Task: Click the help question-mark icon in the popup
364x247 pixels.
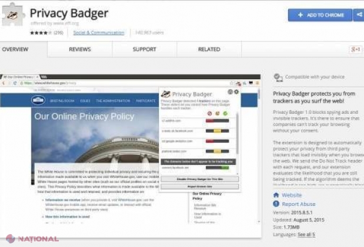Action: tap(230, 92)
